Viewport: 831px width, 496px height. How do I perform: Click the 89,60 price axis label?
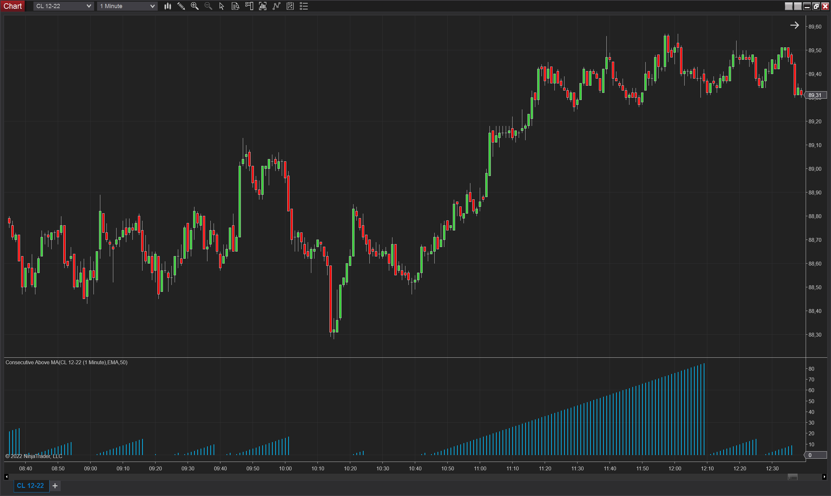[x=815, y=27]
